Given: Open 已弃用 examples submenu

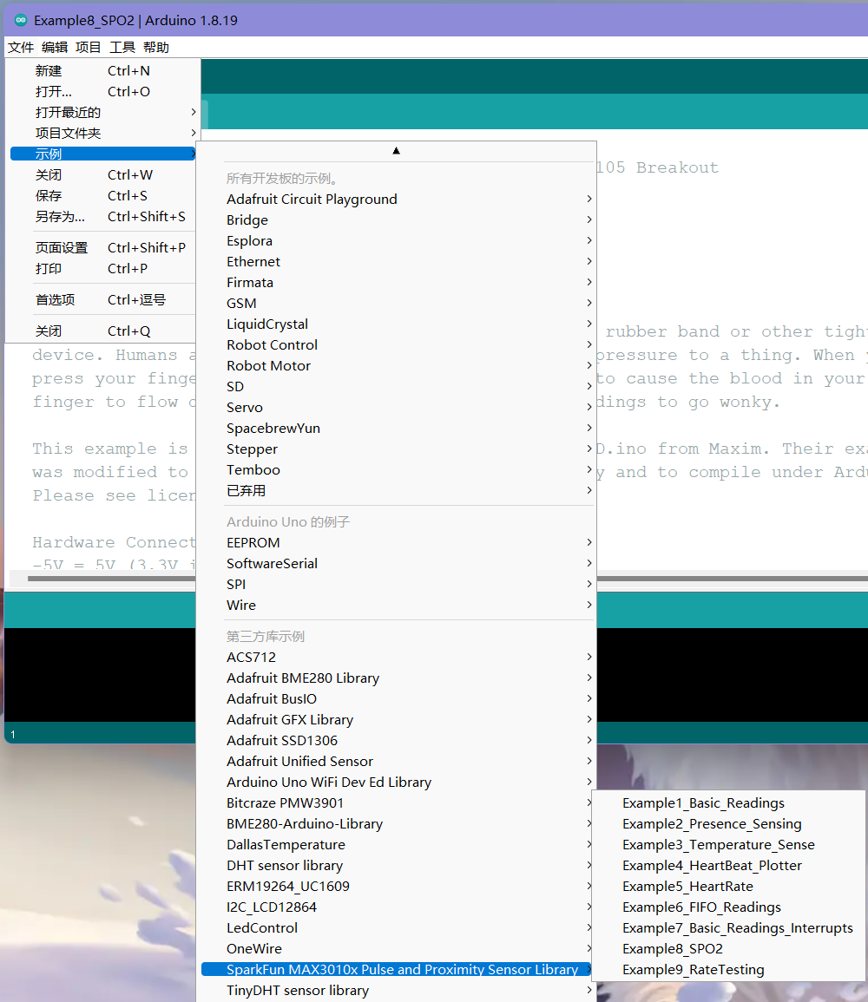Looking at the screenshot, I should pos(397,491).
